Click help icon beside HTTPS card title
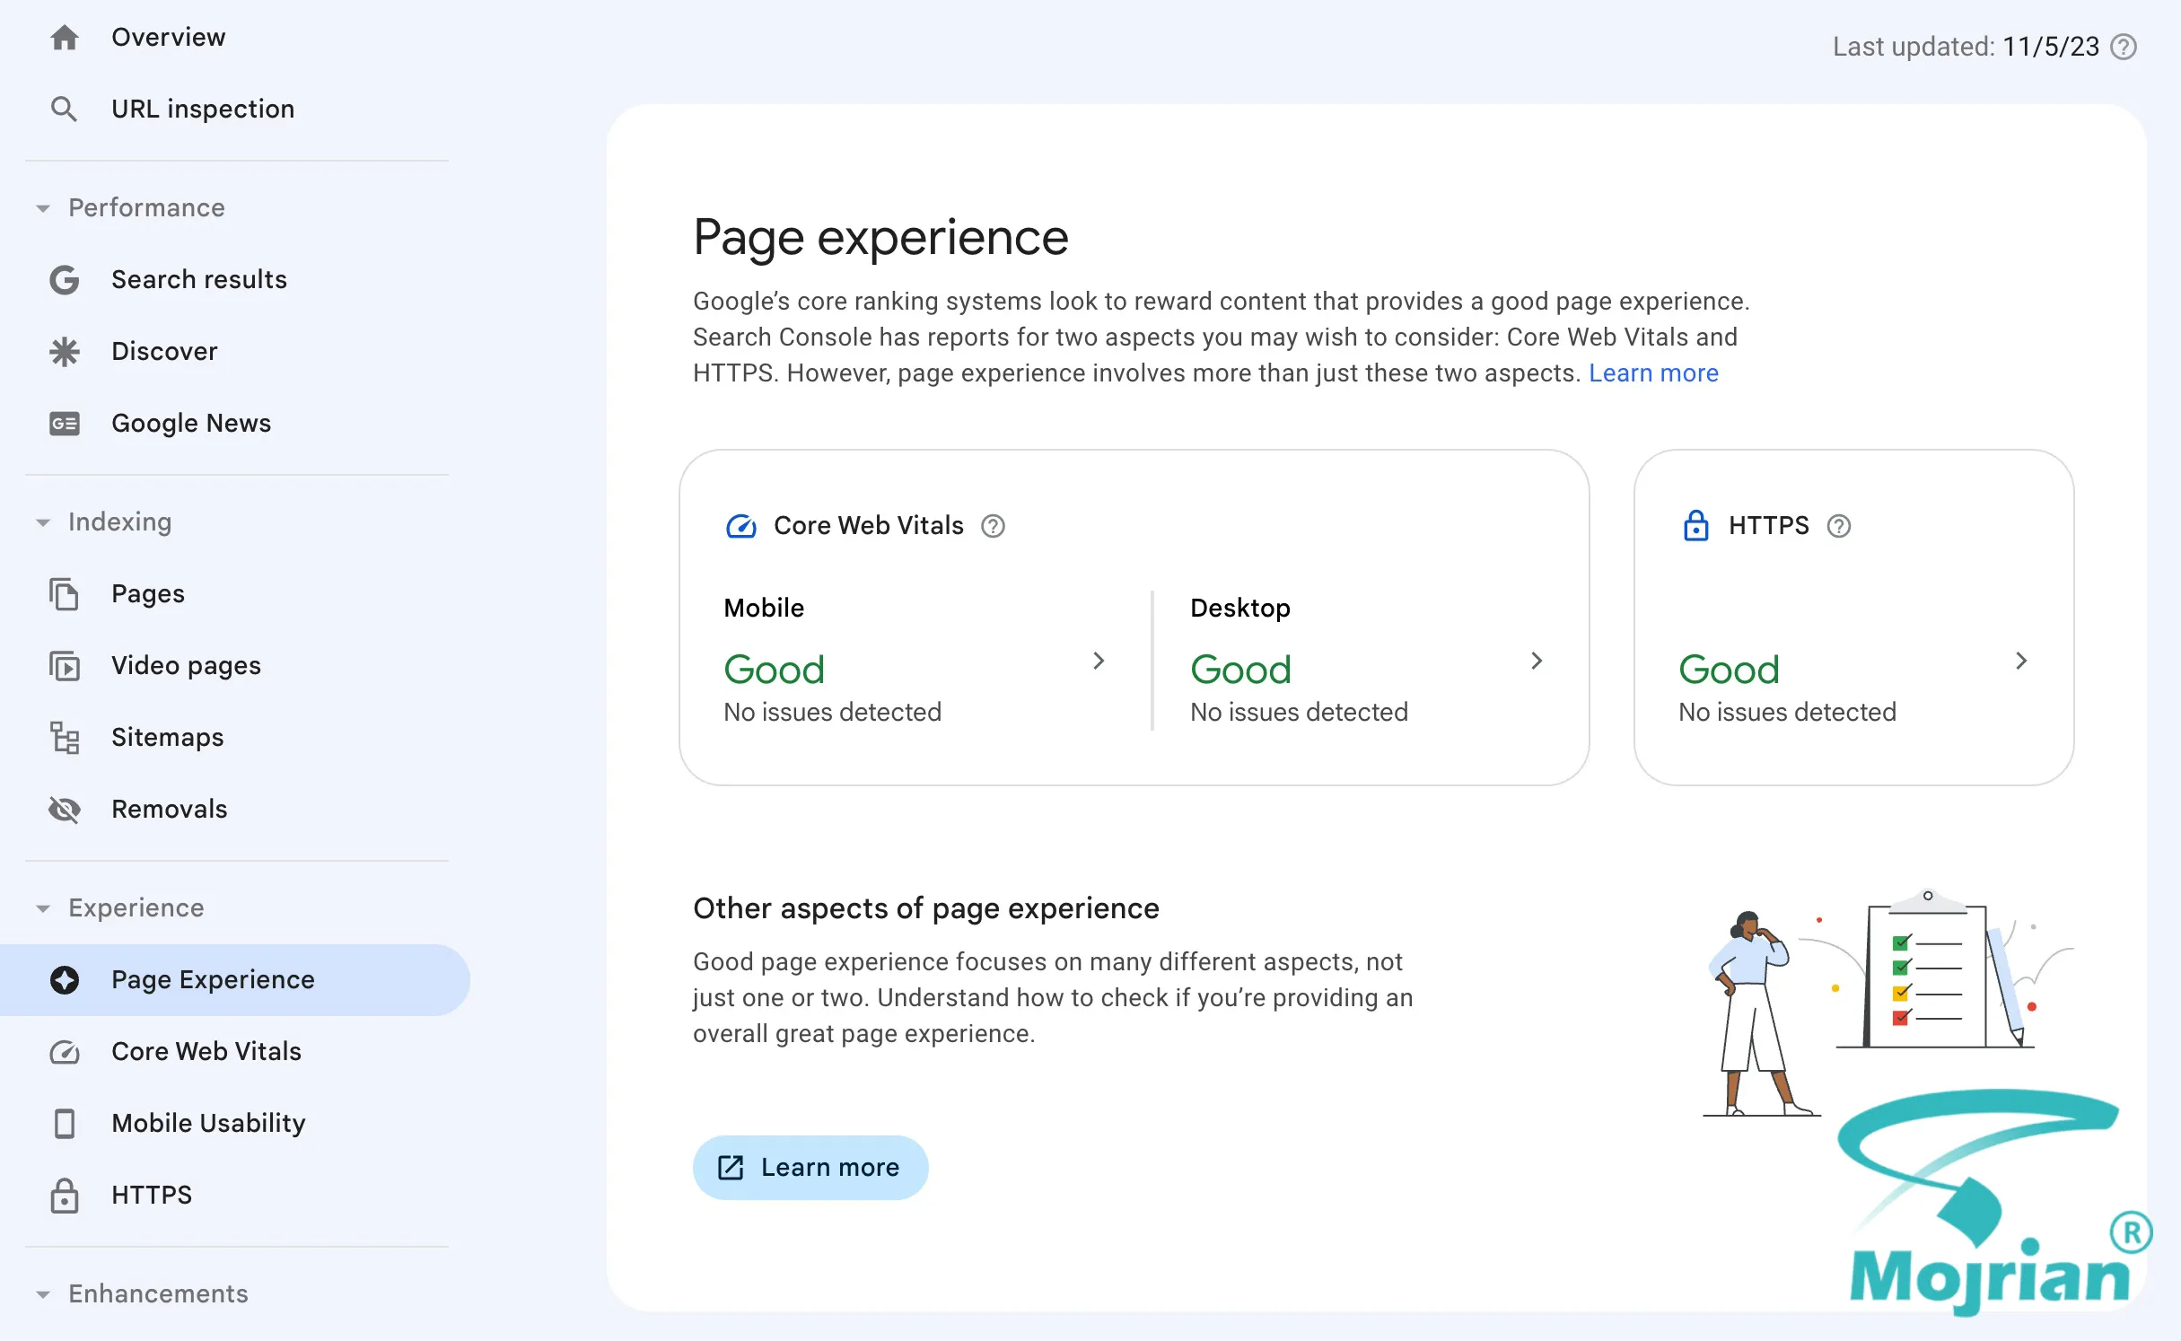This screenshot has width=2181, height=1341. pos(1839,526)
